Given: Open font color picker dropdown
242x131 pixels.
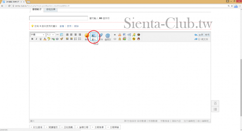Looking at the screenshot, I should tap(45, 39).
